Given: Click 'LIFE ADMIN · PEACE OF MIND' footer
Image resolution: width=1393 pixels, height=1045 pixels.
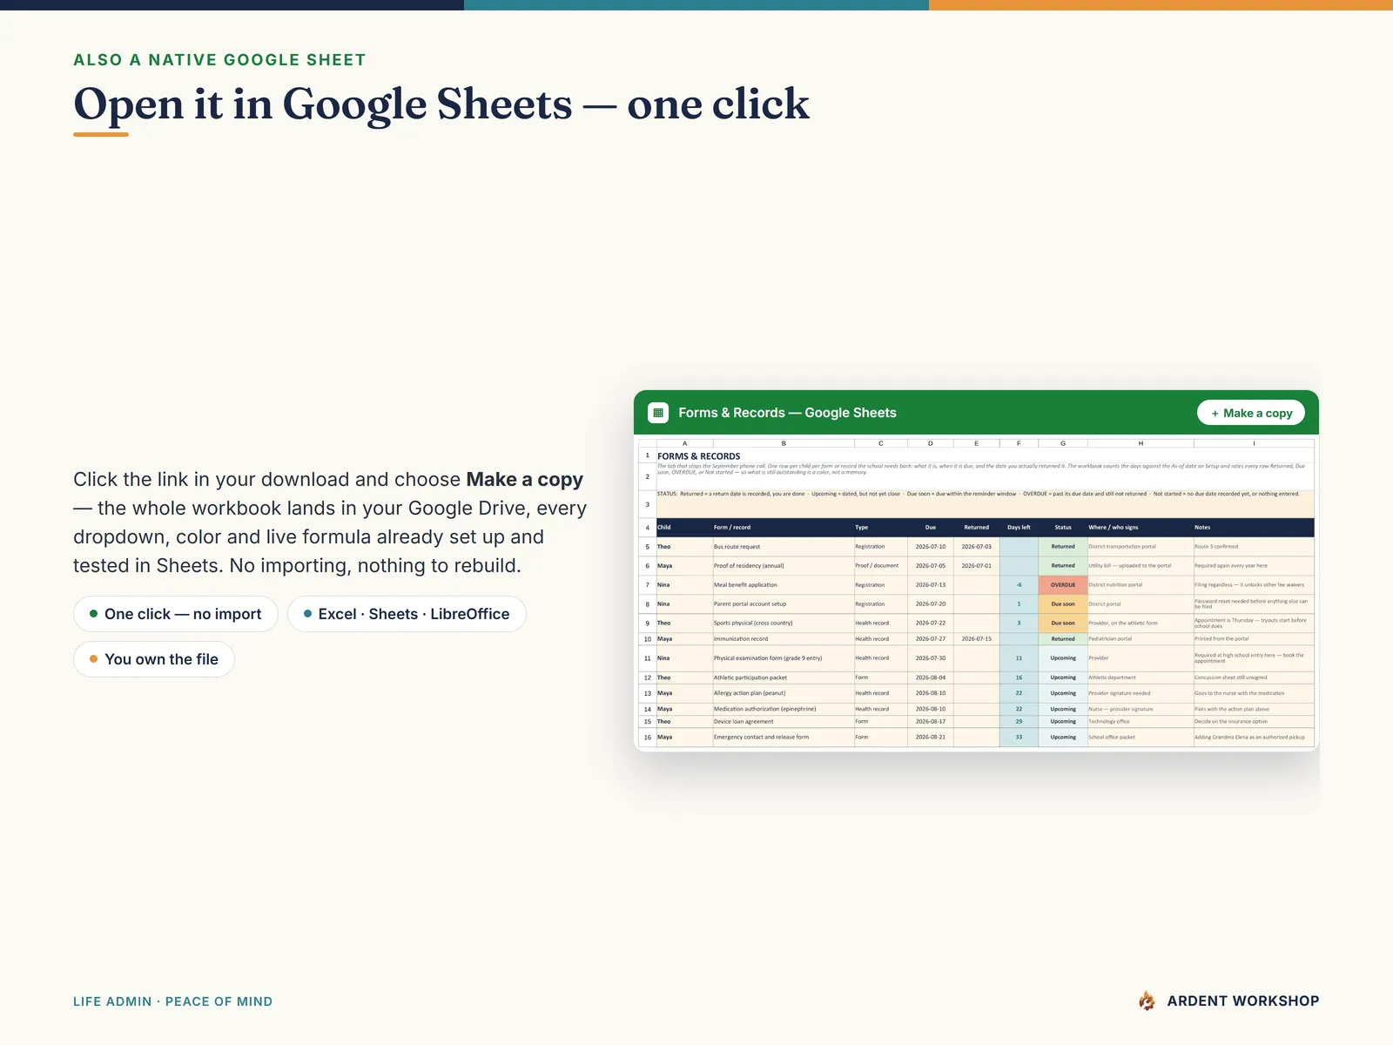Looking at the screenshot, I should pos(172,1001).
